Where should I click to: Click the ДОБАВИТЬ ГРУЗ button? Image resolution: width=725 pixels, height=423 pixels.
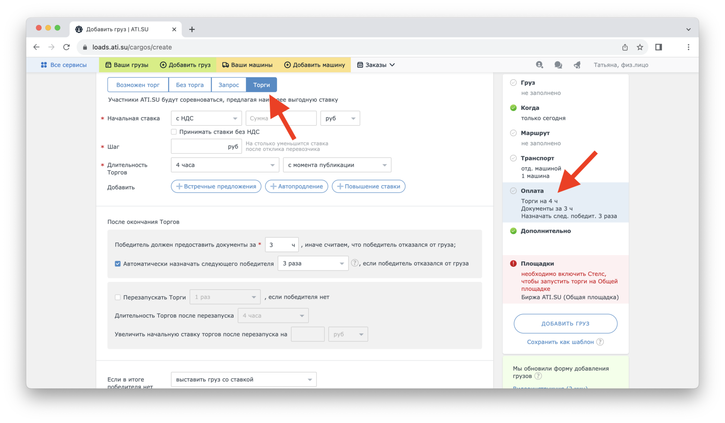(565, 323)
